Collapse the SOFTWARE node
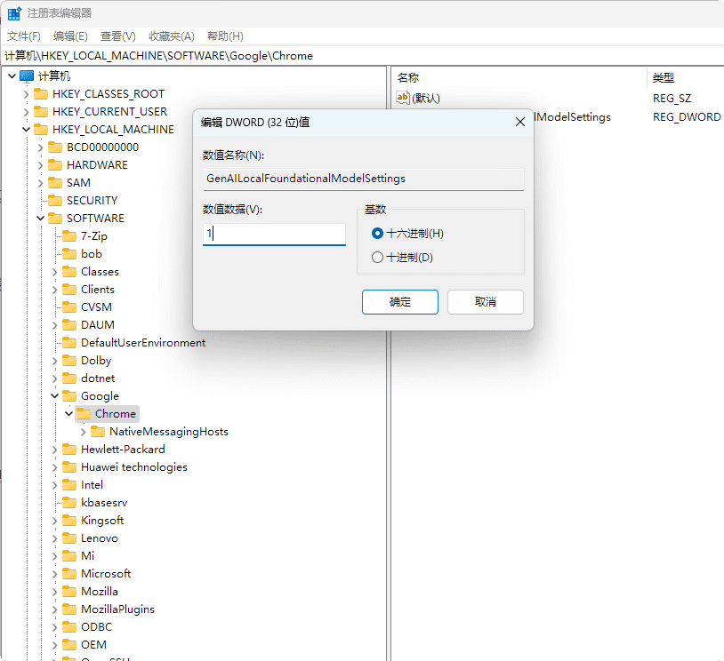Screen dimensions: 724x661 coord(41,219)
